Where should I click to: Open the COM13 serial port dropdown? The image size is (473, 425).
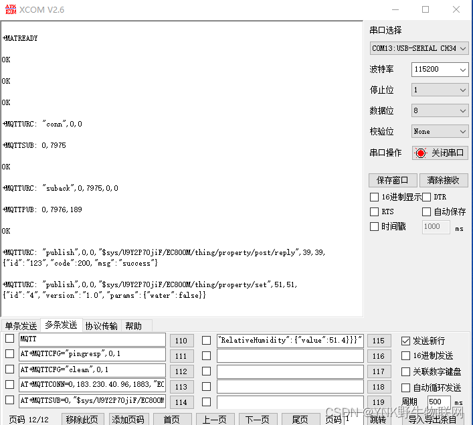[x=419, y=48]
